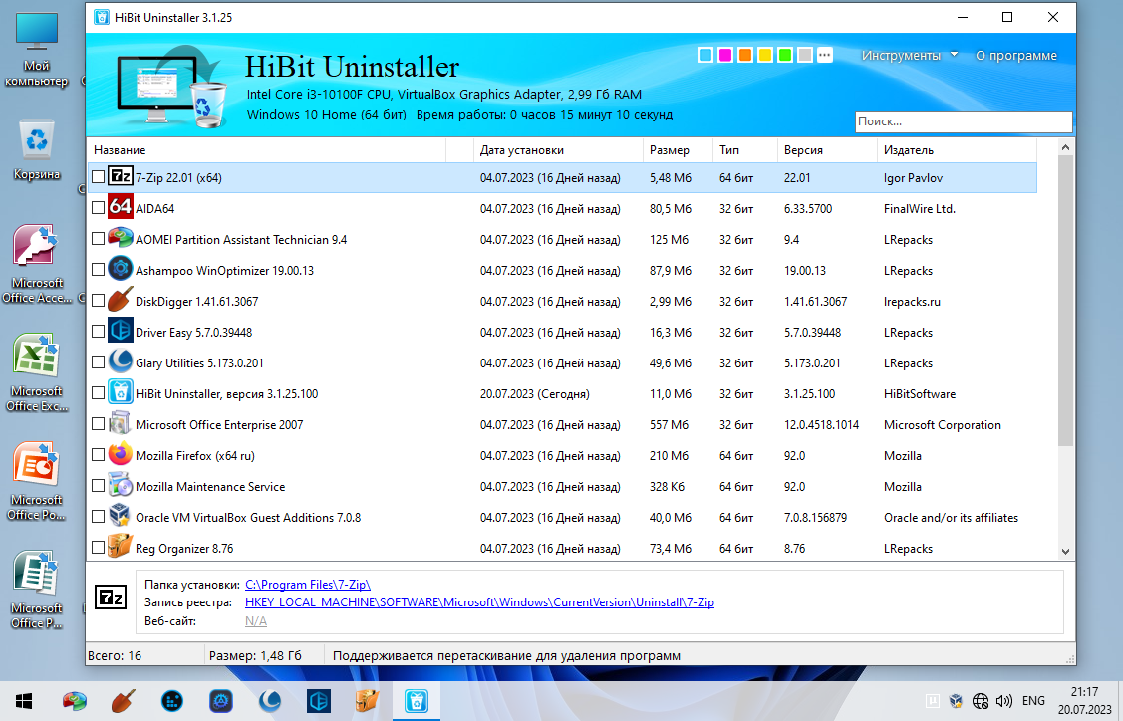The width and height of the screenshot is (1123, 721).
Task: Select the gray theme color swatch
Action: point(805,55)
